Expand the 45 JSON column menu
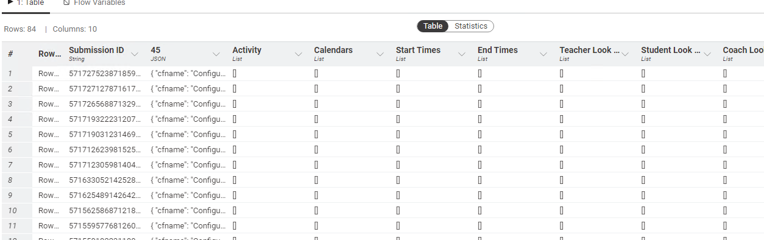 217,54
